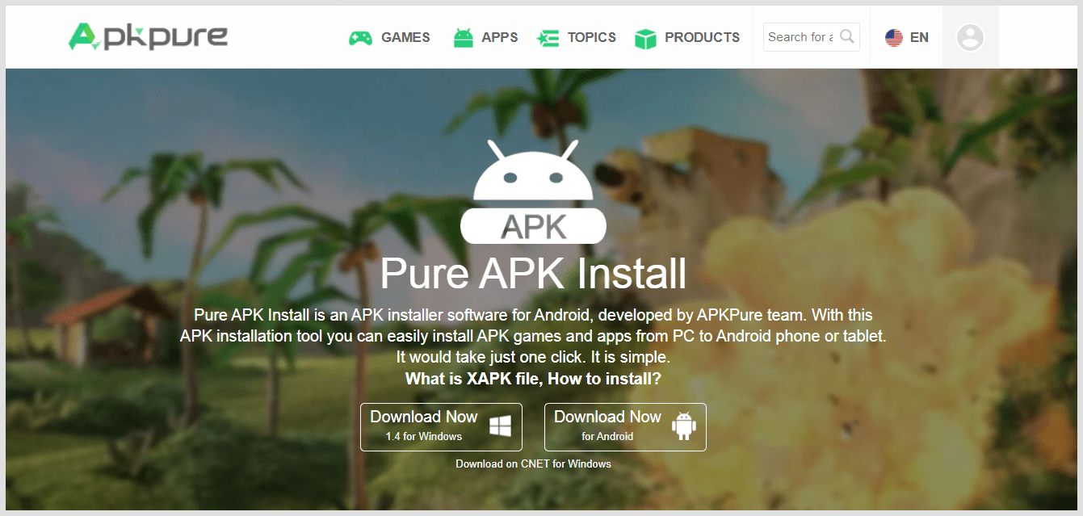
Task: Click the Topics list icon
Action: [548, 38]
